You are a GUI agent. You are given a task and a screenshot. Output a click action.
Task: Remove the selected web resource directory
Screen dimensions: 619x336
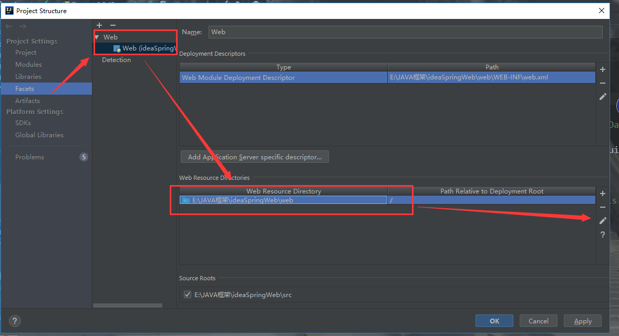pos(602,207)
